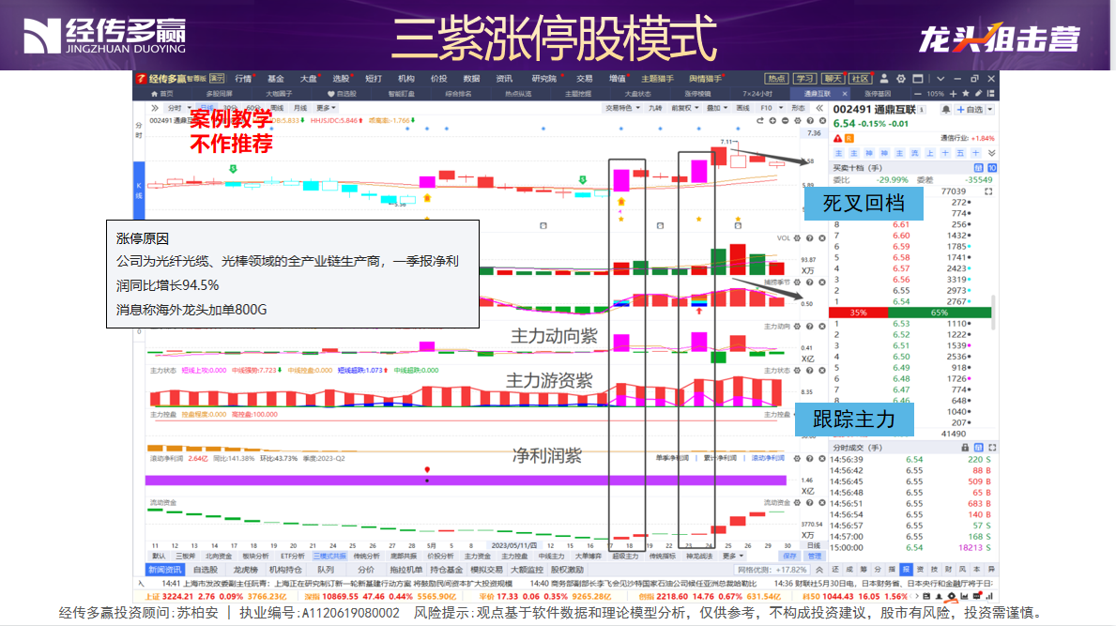Add 通鼎互联 to 自选 watchlist
The height and width of the screenshot is (626, 1116).
point(970,110)
